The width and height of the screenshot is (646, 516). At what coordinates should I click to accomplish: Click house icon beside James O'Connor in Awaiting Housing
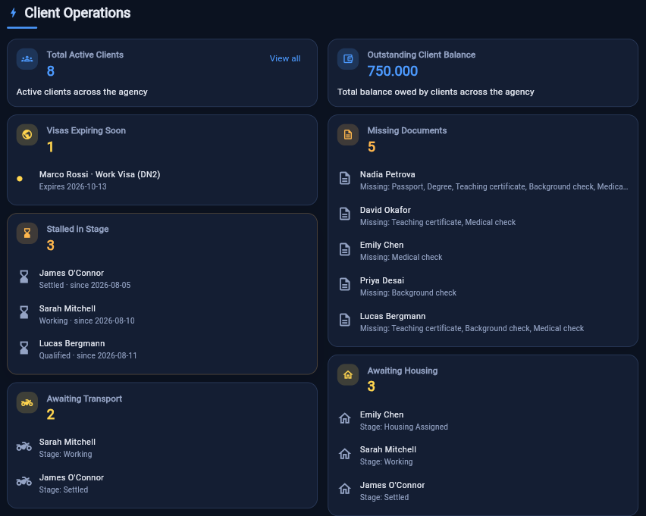pos(345,489)
